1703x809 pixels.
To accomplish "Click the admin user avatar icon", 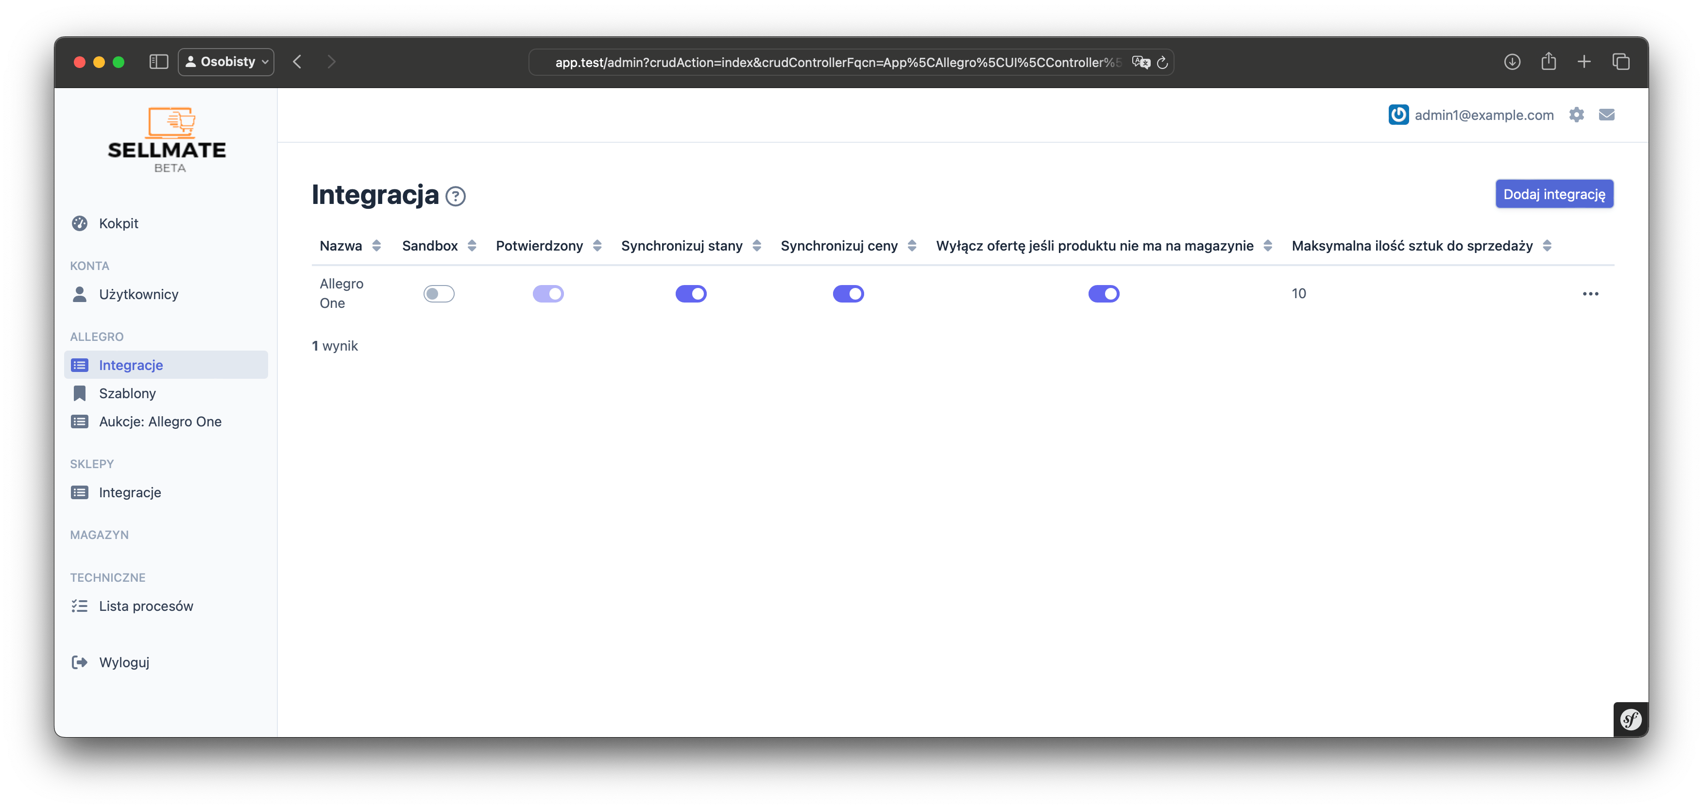I will [1398, 115].
